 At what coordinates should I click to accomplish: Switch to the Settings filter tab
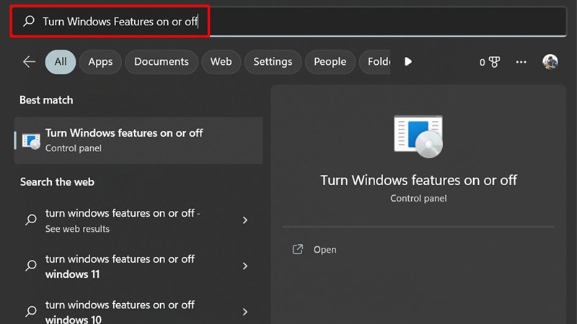tap(273, 62)
